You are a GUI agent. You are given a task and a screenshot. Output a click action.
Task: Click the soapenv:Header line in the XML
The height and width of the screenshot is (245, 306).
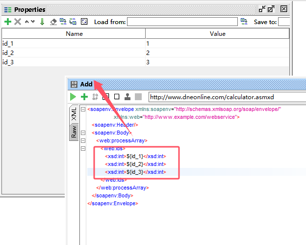tap(115, 125)
